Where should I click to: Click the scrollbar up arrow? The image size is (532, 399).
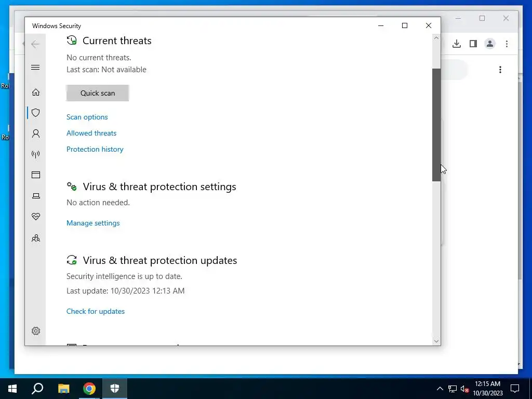coord(436,38)
